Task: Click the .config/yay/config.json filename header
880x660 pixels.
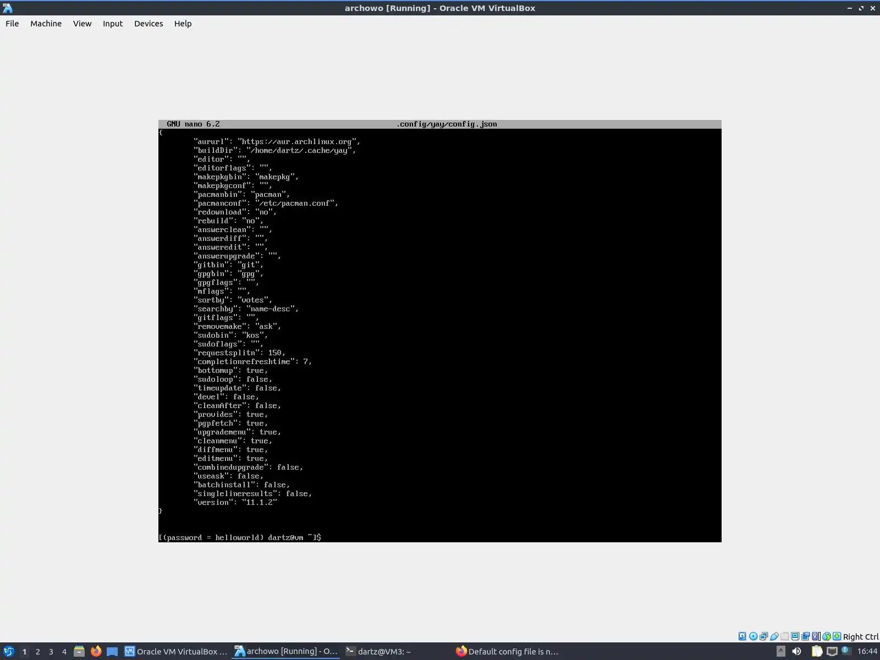Action: (447, 124)
